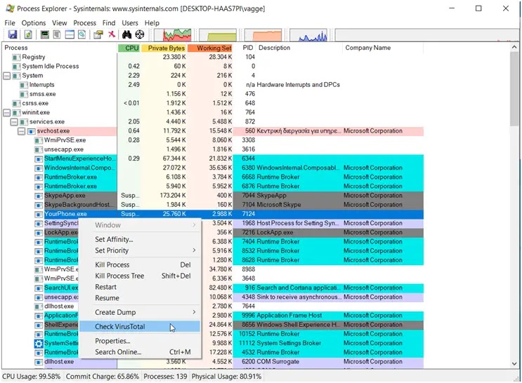
Task: Click the vertical scrollbar thumb
Action: 514,89
